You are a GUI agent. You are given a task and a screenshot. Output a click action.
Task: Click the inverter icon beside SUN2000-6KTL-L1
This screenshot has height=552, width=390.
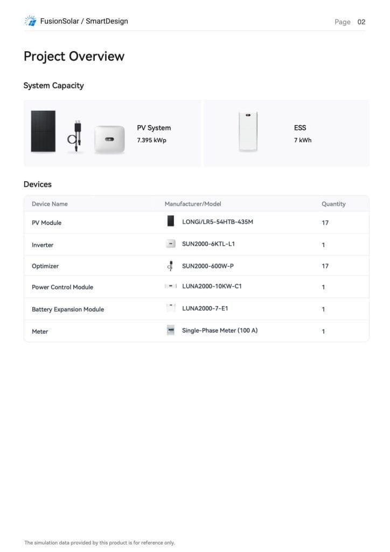(171, 244)
